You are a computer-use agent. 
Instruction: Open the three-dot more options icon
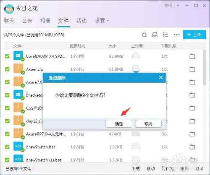click(176, 35)
